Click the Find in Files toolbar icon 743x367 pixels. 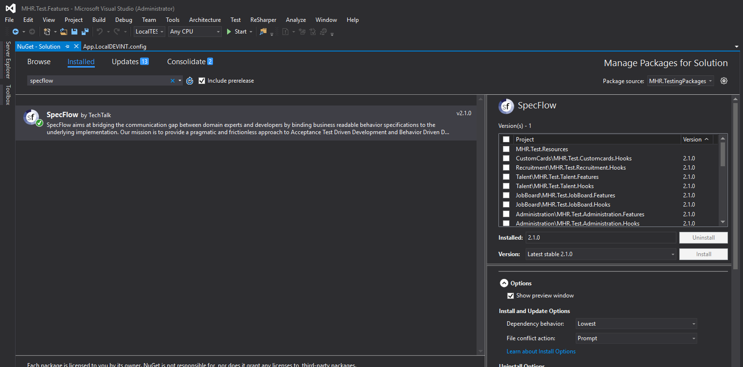click(263, 32)
